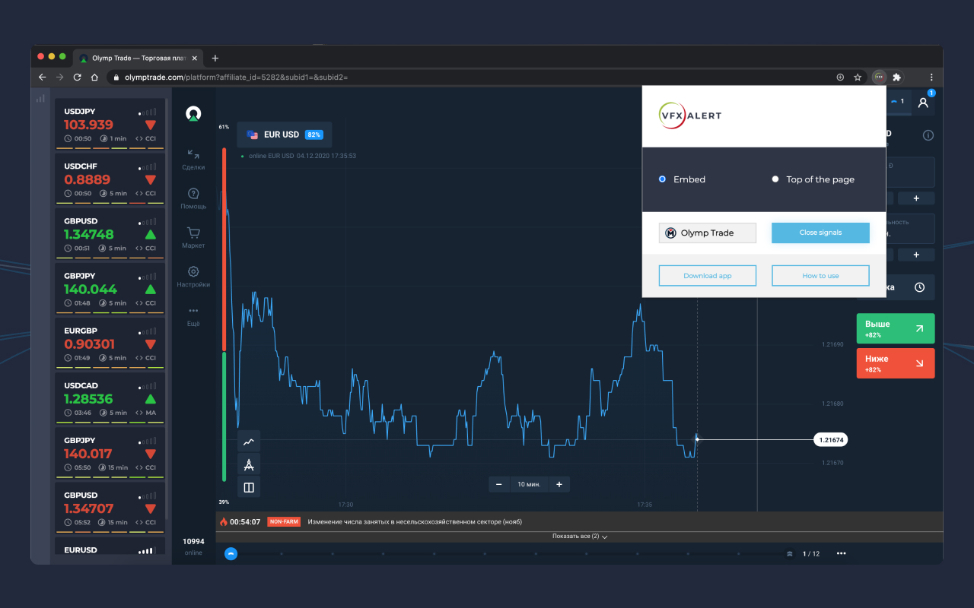The height and width of the screenshot is (608, 974).
Task: Open the Olymp Trade broker dropdown
Action: (x=708, y=233)
